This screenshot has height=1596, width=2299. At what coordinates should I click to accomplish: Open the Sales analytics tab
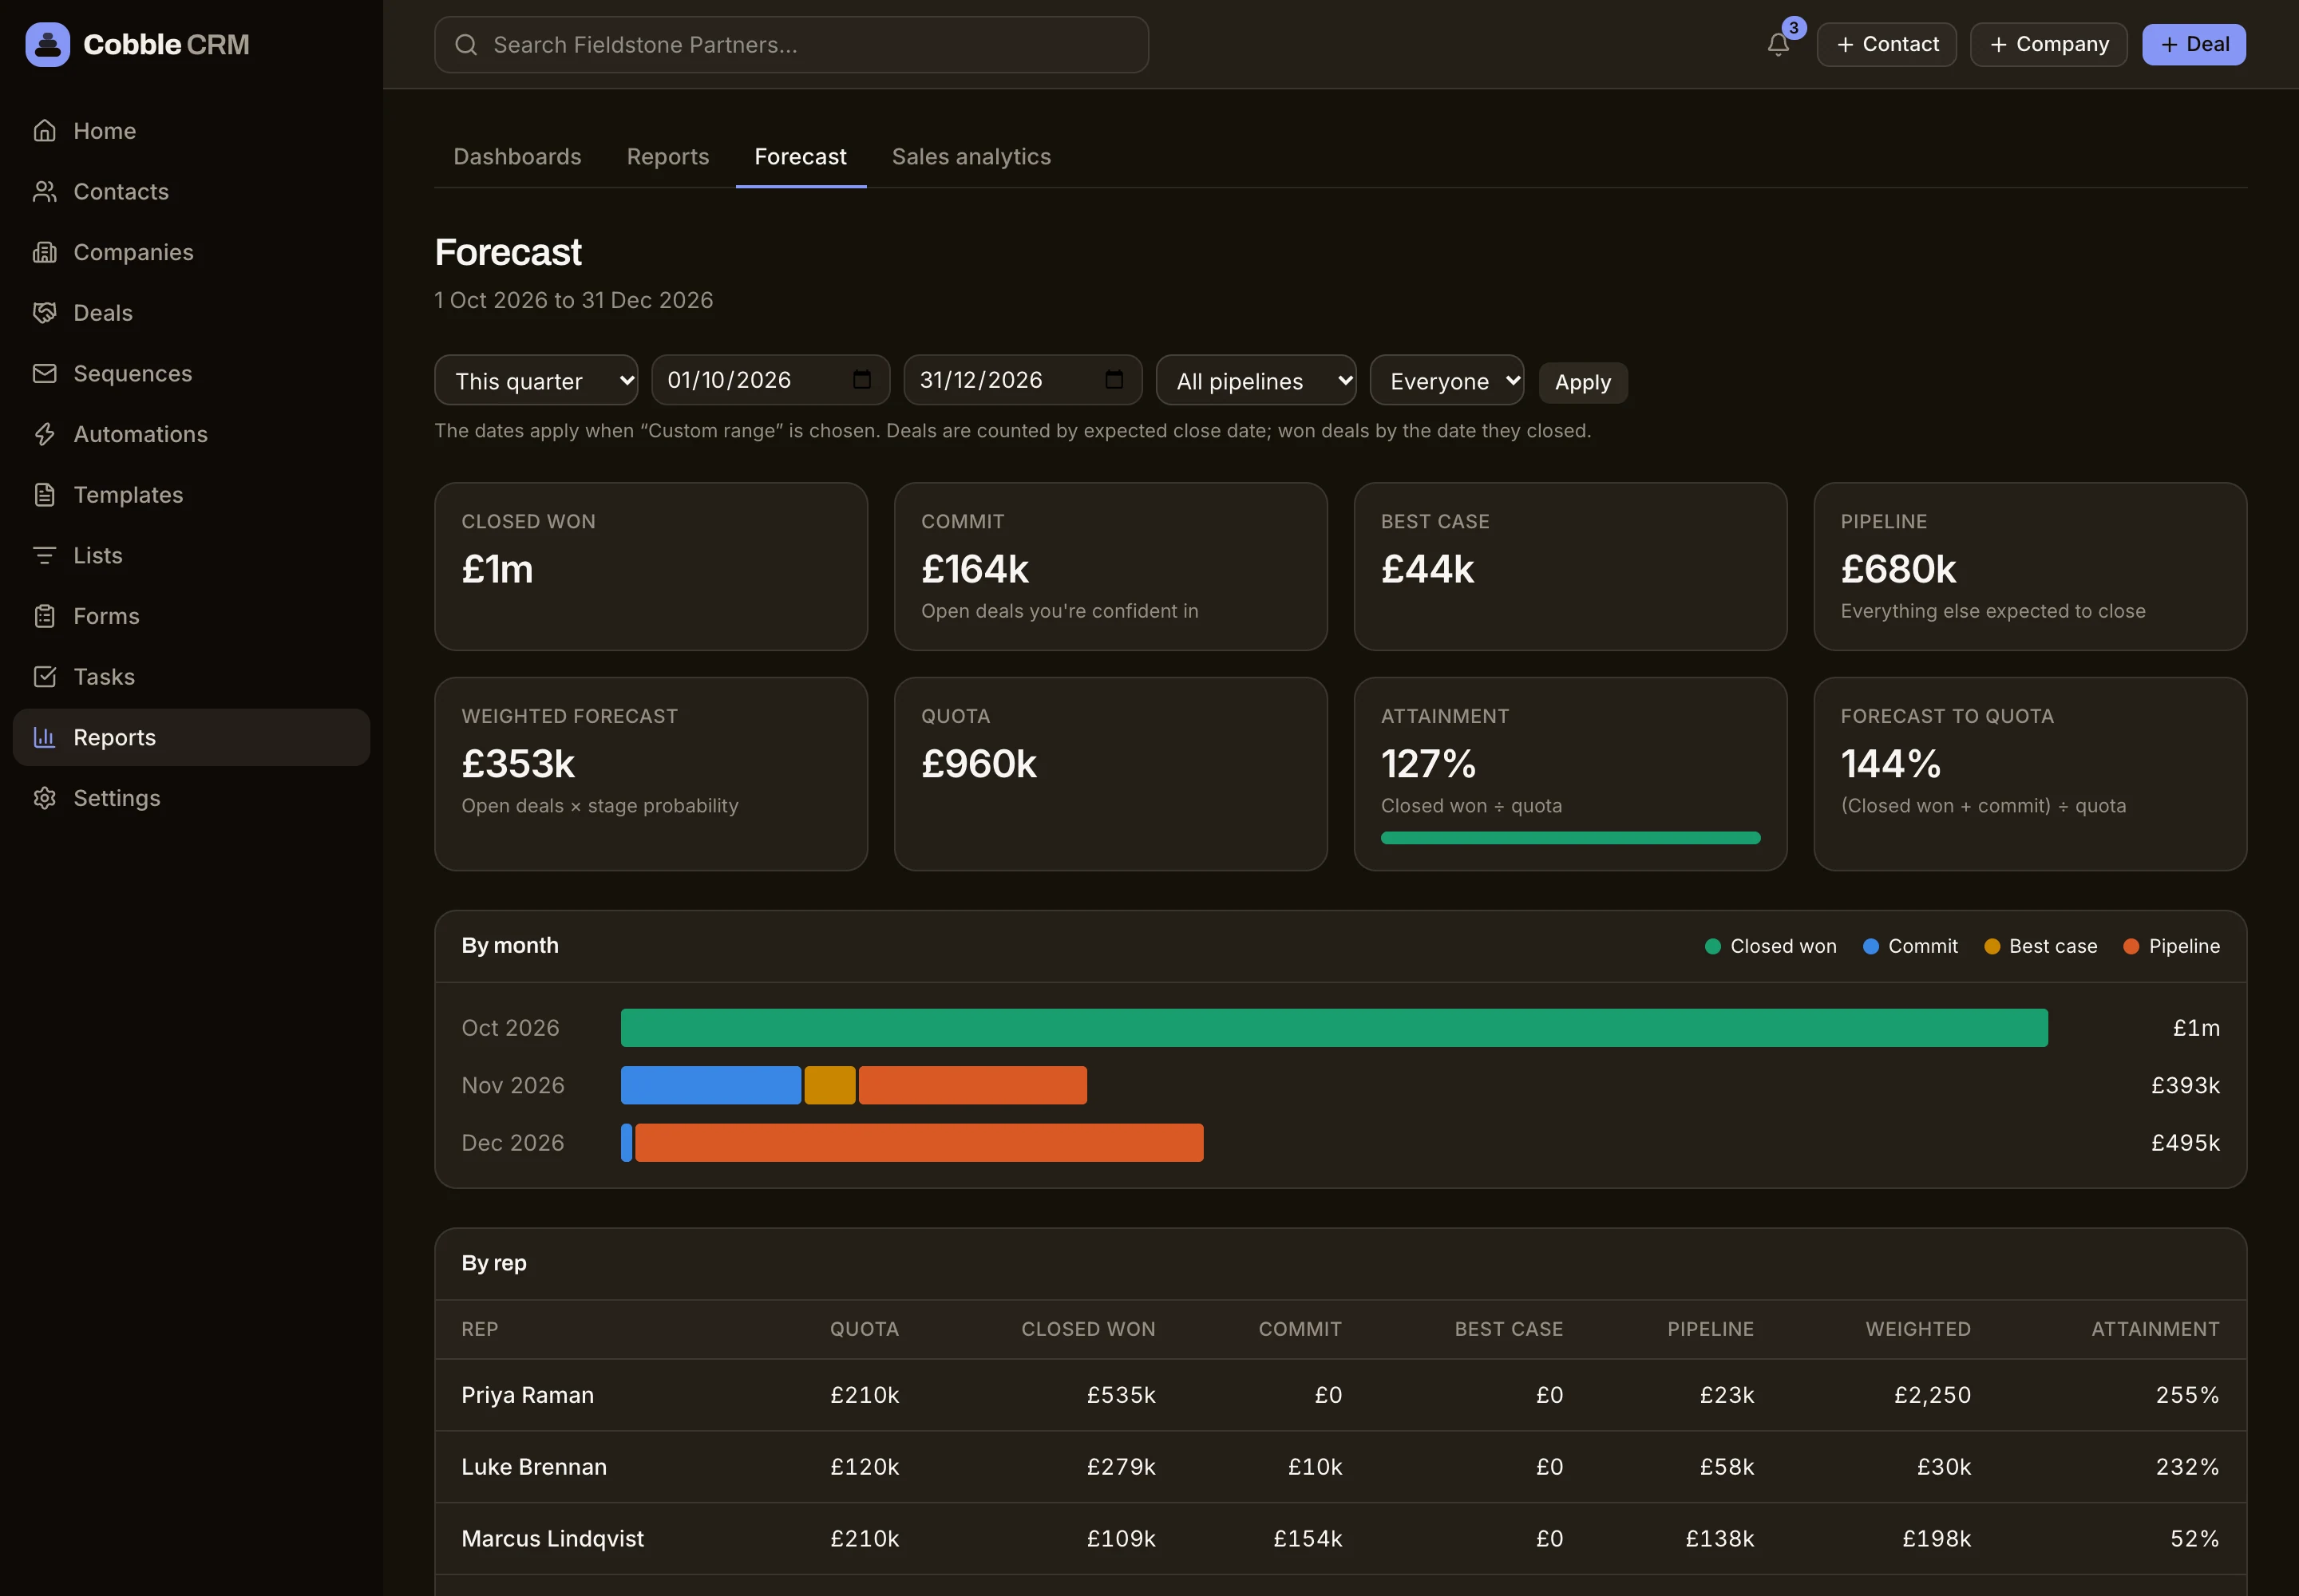[x=971, y=157]
